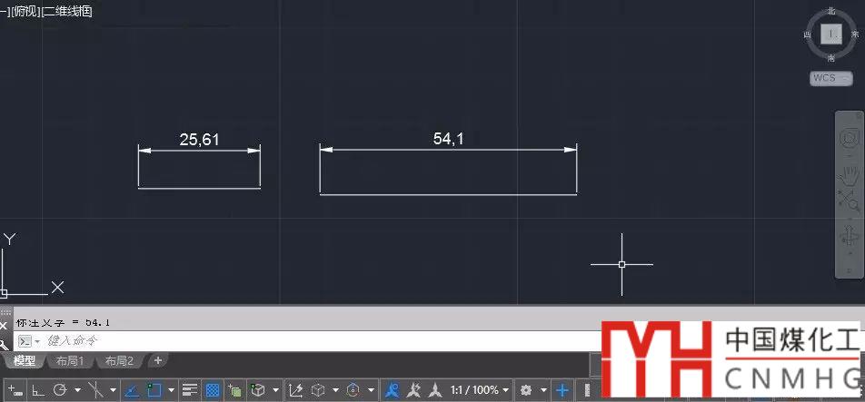Toggle object snap tracking icon

131,390
